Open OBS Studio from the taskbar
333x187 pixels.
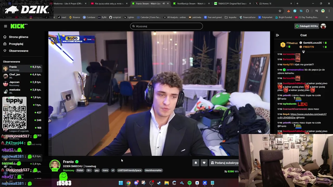[151, 183]
